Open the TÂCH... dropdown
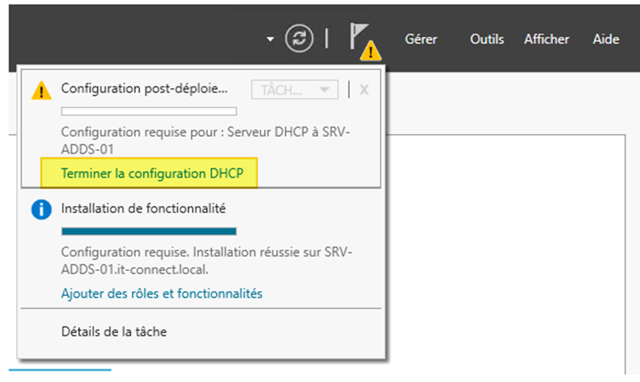 [295, 89]
